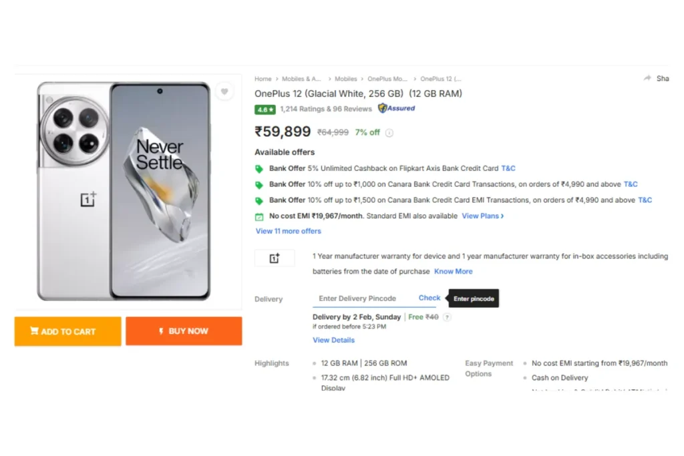
Task: Click the BUY NOW button
Action: point(184,331)
